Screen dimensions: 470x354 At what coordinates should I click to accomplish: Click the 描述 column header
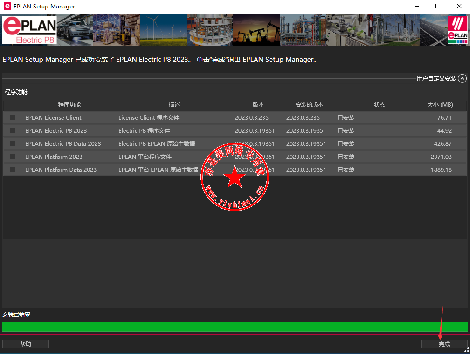tap(174, 104)
